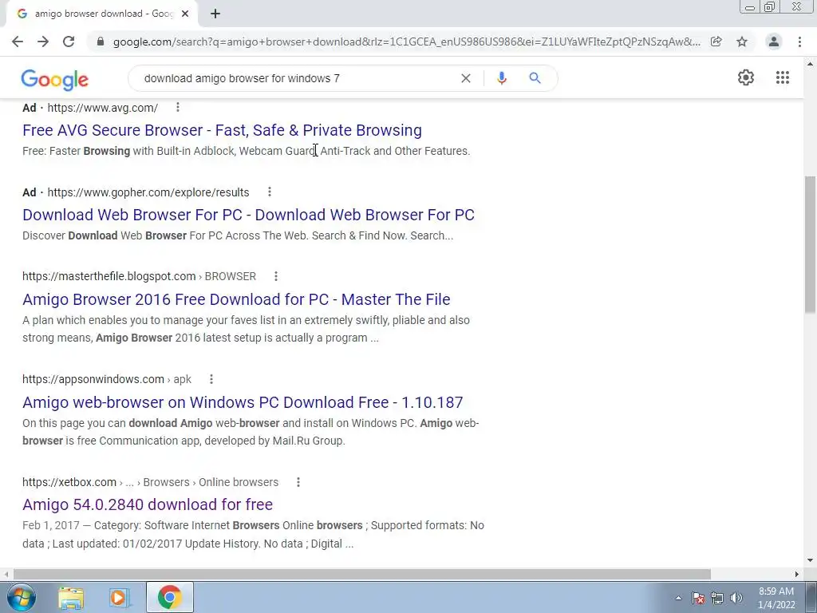Click the vertical scrollbar thumb
Image resolution: width=817 pixels, height=613 pixels.
click(810, 245)
